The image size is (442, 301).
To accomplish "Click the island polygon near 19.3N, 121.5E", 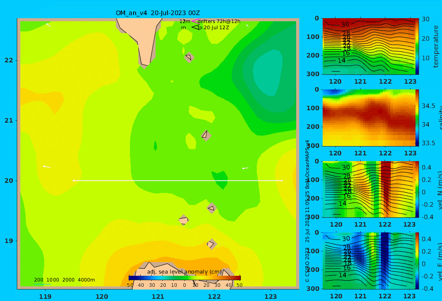I will (183, 220).
